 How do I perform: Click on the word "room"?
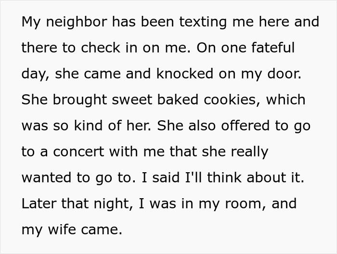(x=244, y=203)
